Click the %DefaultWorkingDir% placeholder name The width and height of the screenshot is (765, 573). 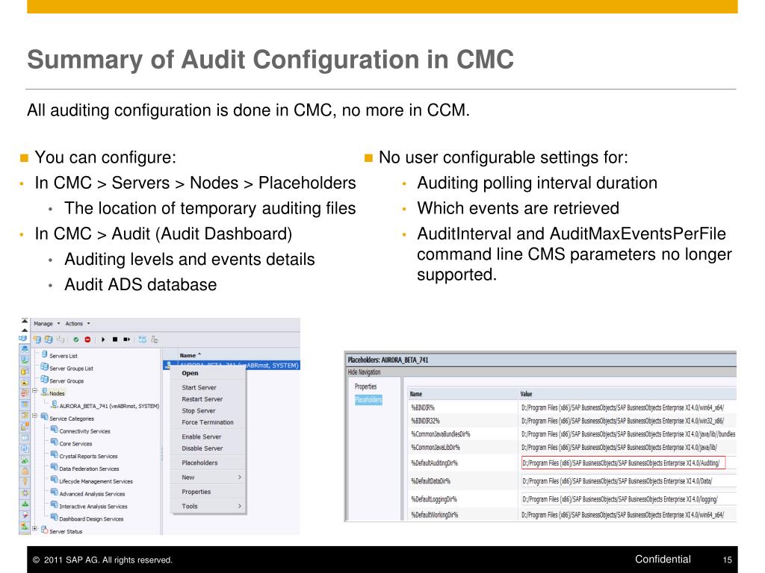pyautogui.click(x=434, y=515)
